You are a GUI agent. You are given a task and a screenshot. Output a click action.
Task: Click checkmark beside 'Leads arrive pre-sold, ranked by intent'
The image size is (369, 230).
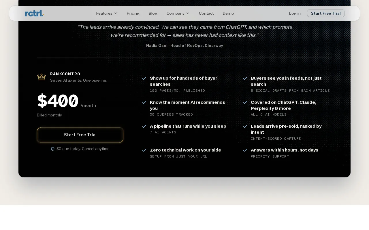pyautogui.click(x=245, y=126)
